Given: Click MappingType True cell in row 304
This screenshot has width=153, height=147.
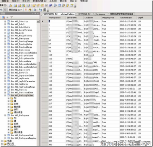Looking at the screenshot, I should click(110, 133).
